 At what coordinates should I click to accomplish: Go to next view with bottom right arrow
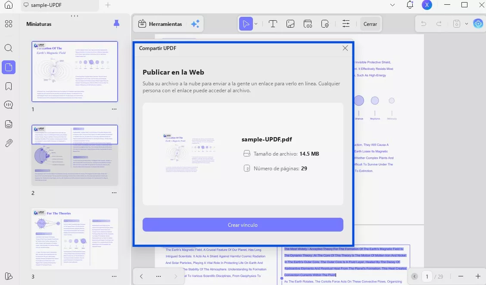(x=176, y=276)
